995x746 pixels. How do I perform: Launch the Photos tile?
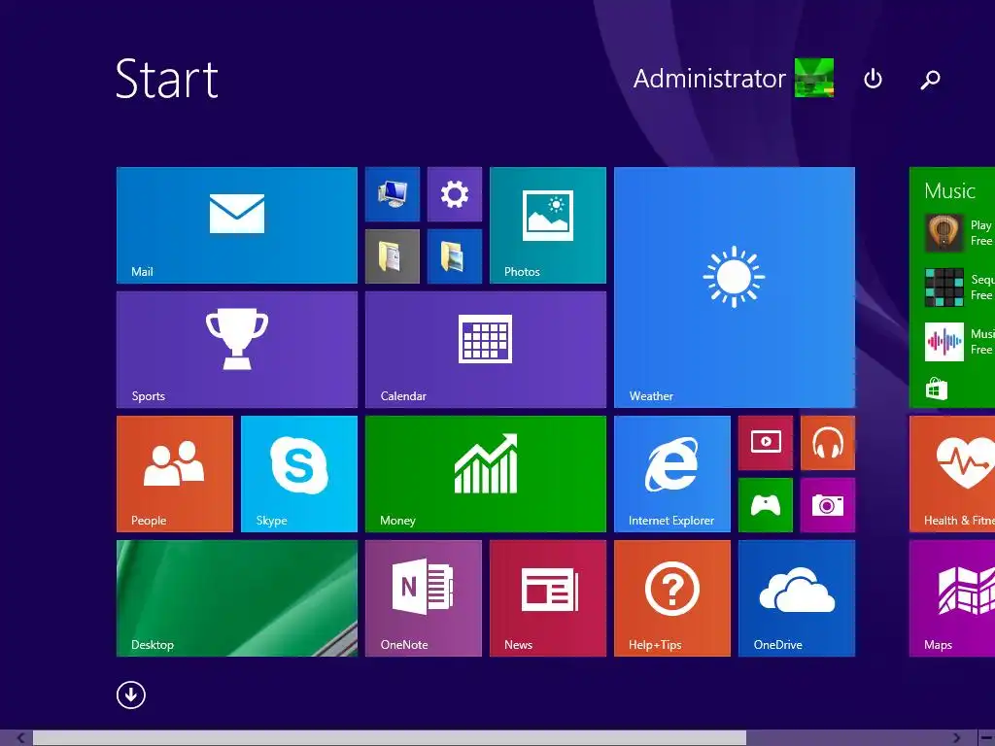tap(548, 225)
